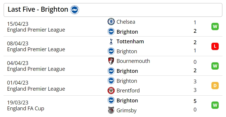Viewport: 226px width, 117px height.
Task: Click the Chelsea club crest
Action: pyautogui.click(x=111, y=22)
